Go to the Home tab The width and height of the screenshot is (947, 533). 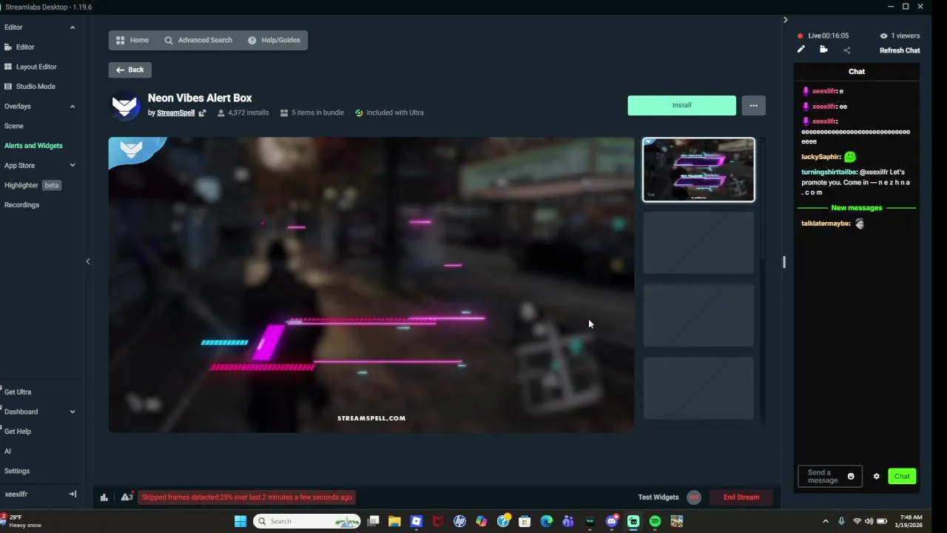tap(132, 40)
